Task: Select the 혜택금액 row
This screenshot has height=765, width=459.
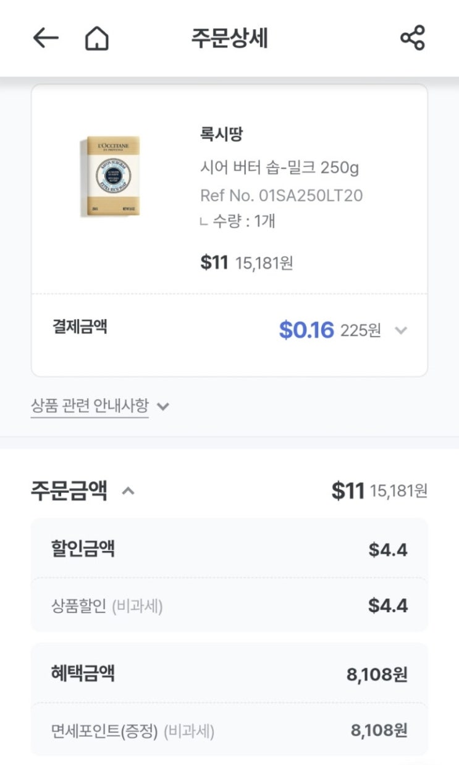Action: click(x=229, y=673)
